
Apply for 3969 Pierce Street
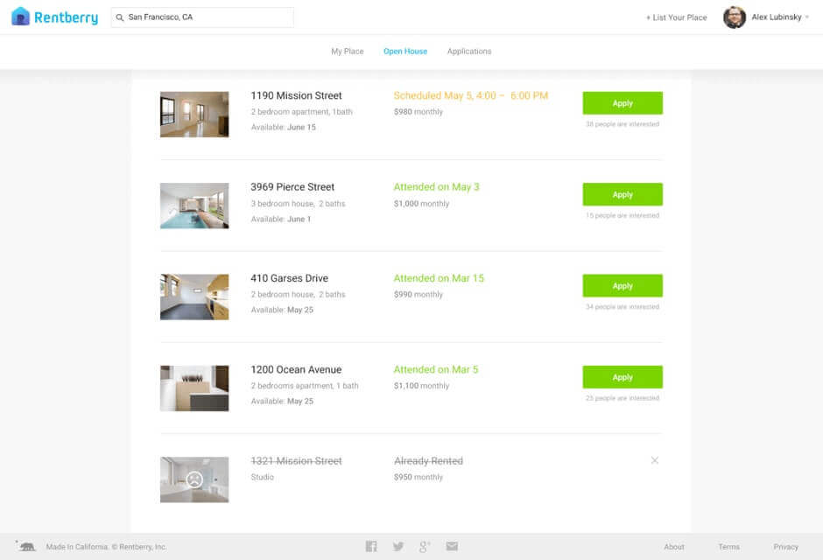[623, 194]
